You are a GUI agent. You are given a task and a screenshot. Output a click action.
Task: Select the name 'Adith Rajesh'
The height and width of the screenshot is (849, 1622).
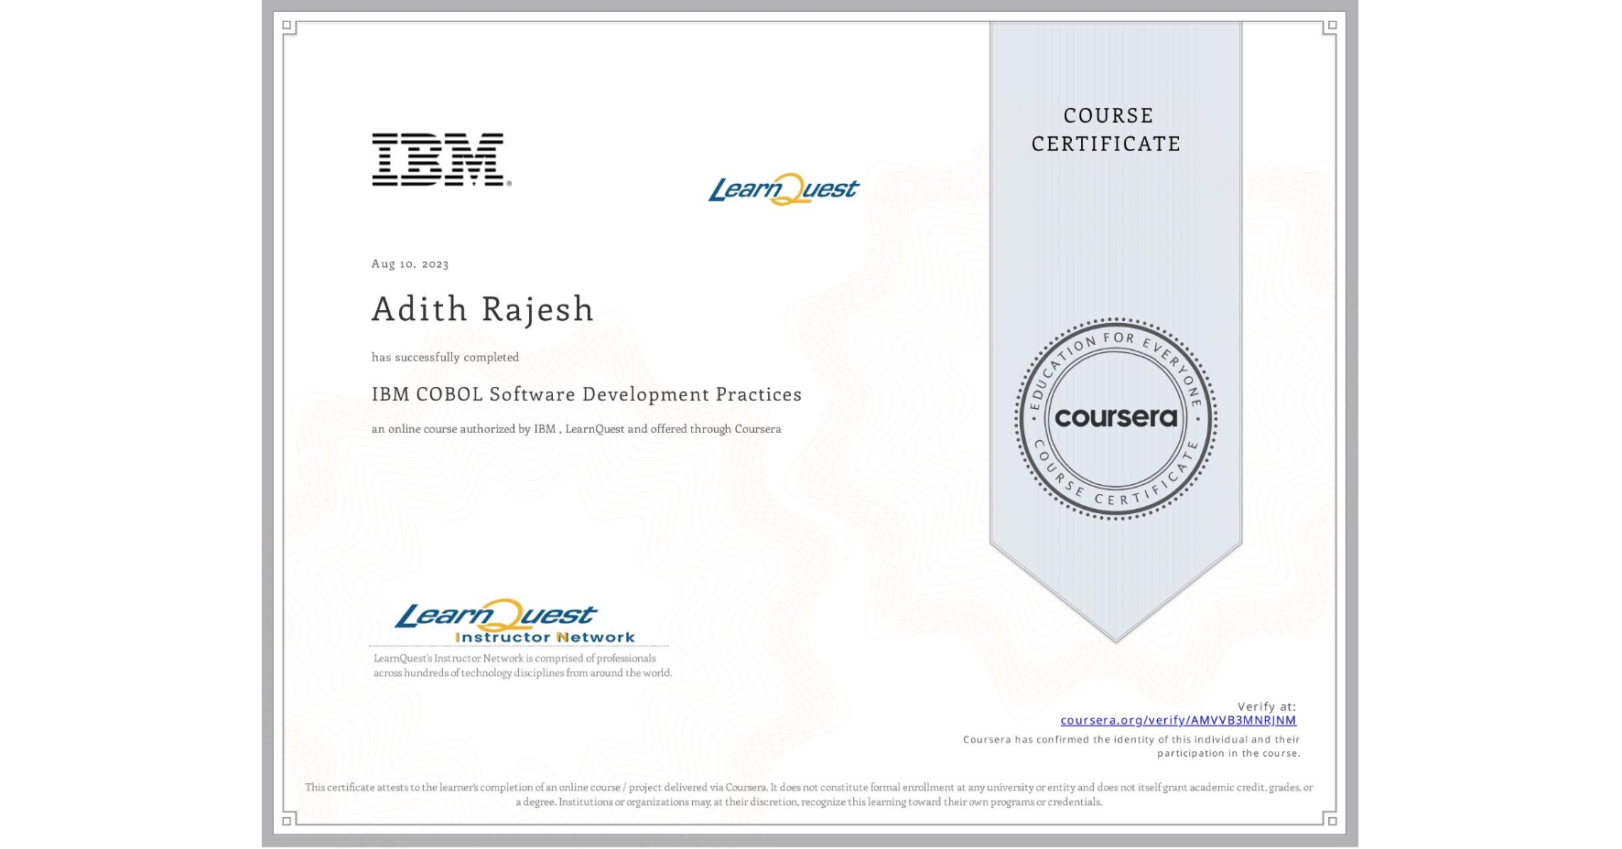482,309
